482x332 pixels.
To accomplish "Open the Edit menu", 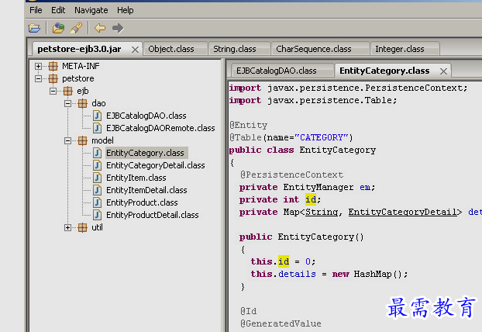I will pos(58,10).
